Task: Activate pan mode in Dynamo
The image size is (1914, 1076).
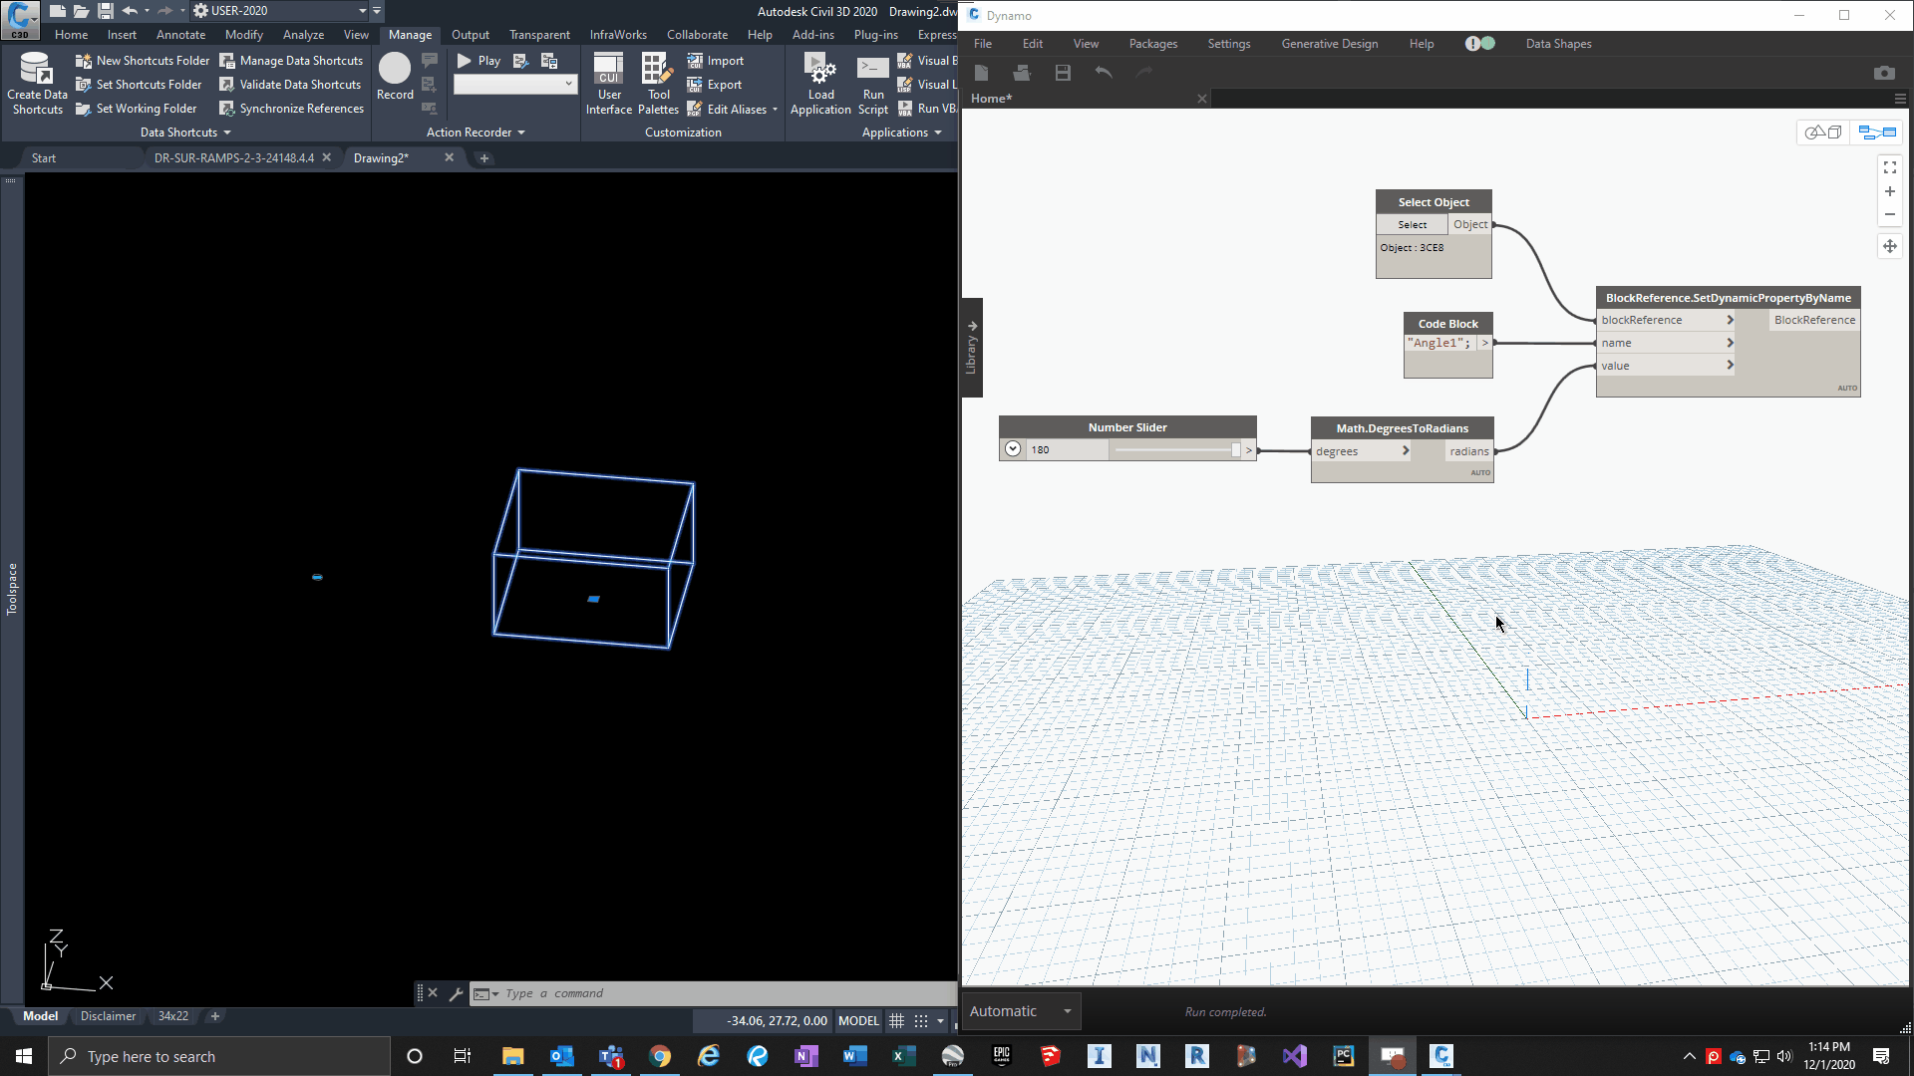Action: tap(1889, 246)
